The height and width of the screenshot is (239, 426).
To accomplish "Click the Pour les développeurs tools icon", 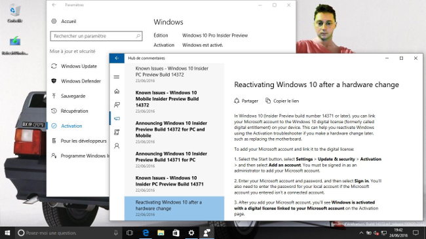I will click(x=54, y=141).
